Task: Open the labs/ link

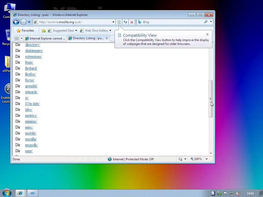Action: pyautogui.click(x=29, y=110)
